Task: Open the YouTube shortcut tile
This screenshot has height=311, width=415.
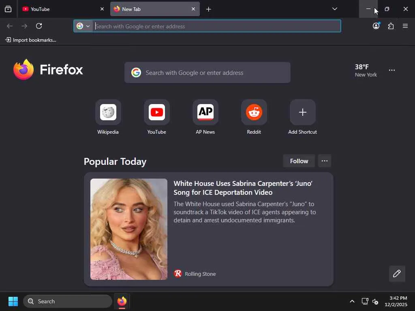Action: point(157,117)
